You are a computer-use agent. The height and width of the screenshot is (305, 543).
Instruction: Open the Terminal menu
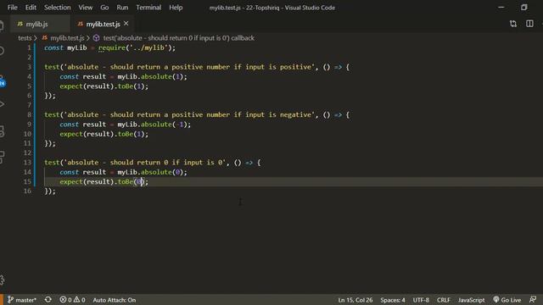148,8
